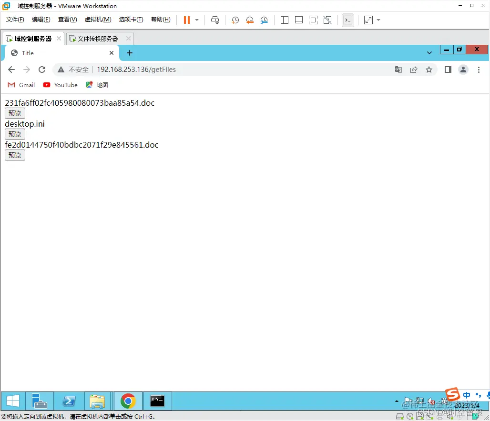
Task: Go forward in Chrome
Action: coord(27,70)
